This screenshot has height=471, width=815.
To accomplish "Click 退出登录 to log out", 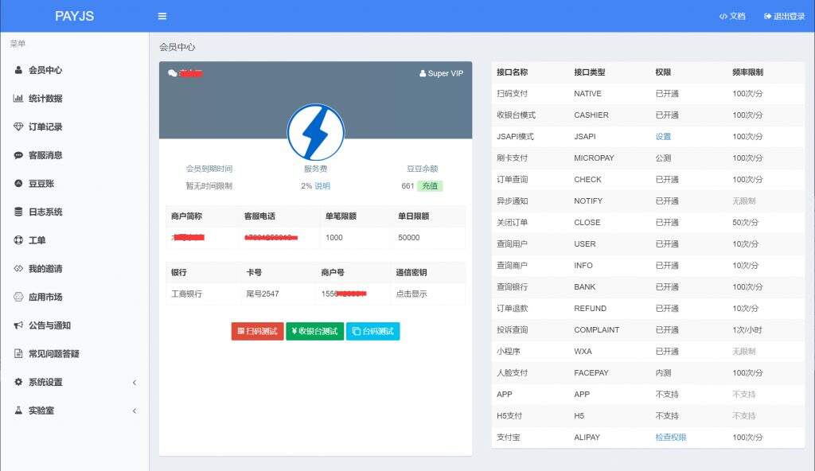I will [784, 16].
